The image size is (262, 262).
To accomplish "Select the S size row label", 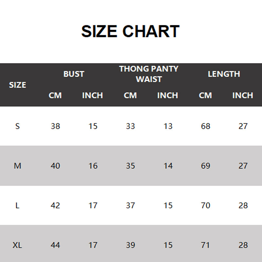I will pyautogui.click(x=17, y=126).
